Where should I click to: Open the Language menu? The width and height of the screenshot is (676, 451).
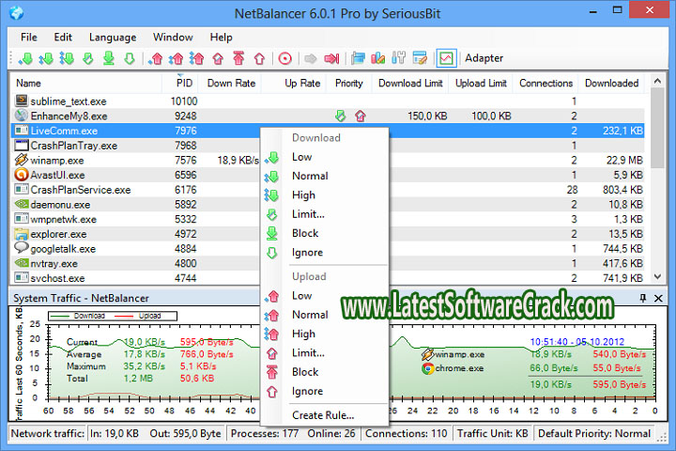click(112, 37)
